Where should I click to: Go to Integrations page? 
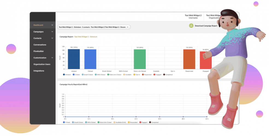pos(39,71)
